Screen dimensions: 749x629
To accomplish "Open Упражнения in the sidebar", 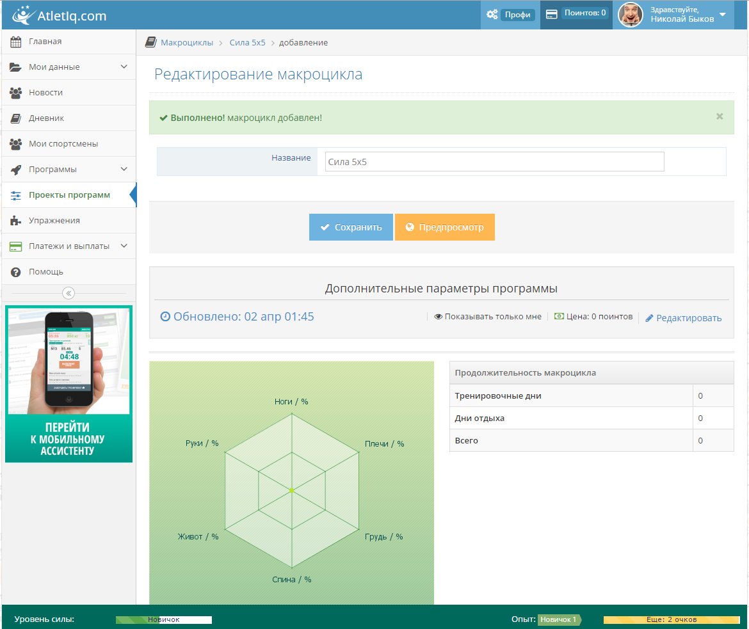I will [x=68, y=221].
